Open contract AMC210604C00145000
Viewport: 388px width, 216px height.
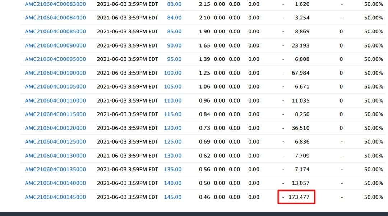tap(55, 197)
